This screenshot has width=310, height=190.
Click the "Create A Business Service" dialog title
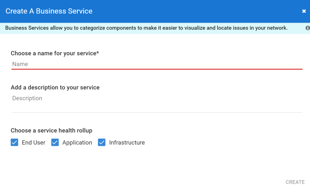coord(49,11)
